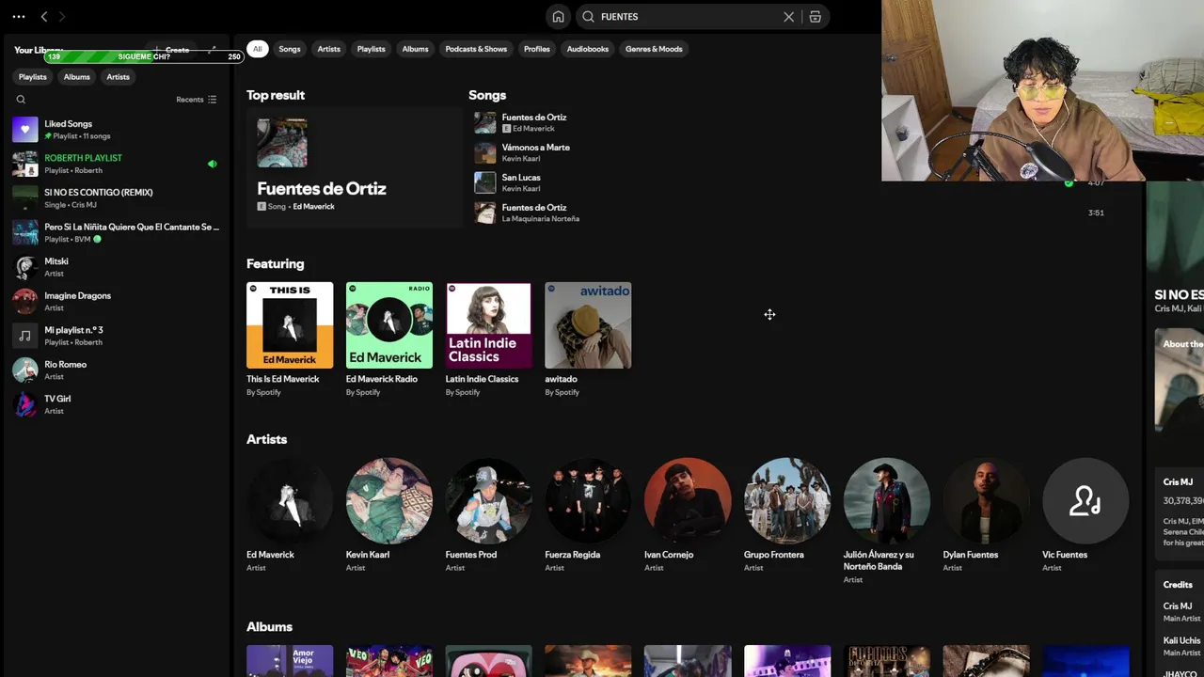The image size is (1204, 677).
Task: Select the Playlists search filter chip
Action: [x=371, y=49]
